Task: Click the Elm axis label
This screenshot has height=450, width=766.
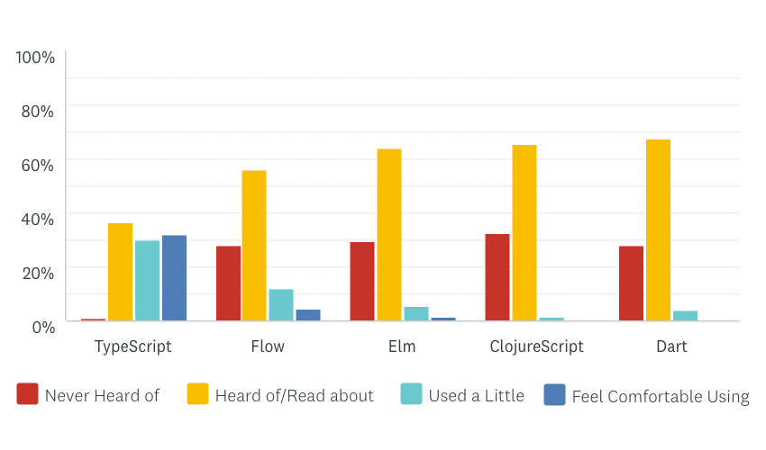Action: [402, 346]
